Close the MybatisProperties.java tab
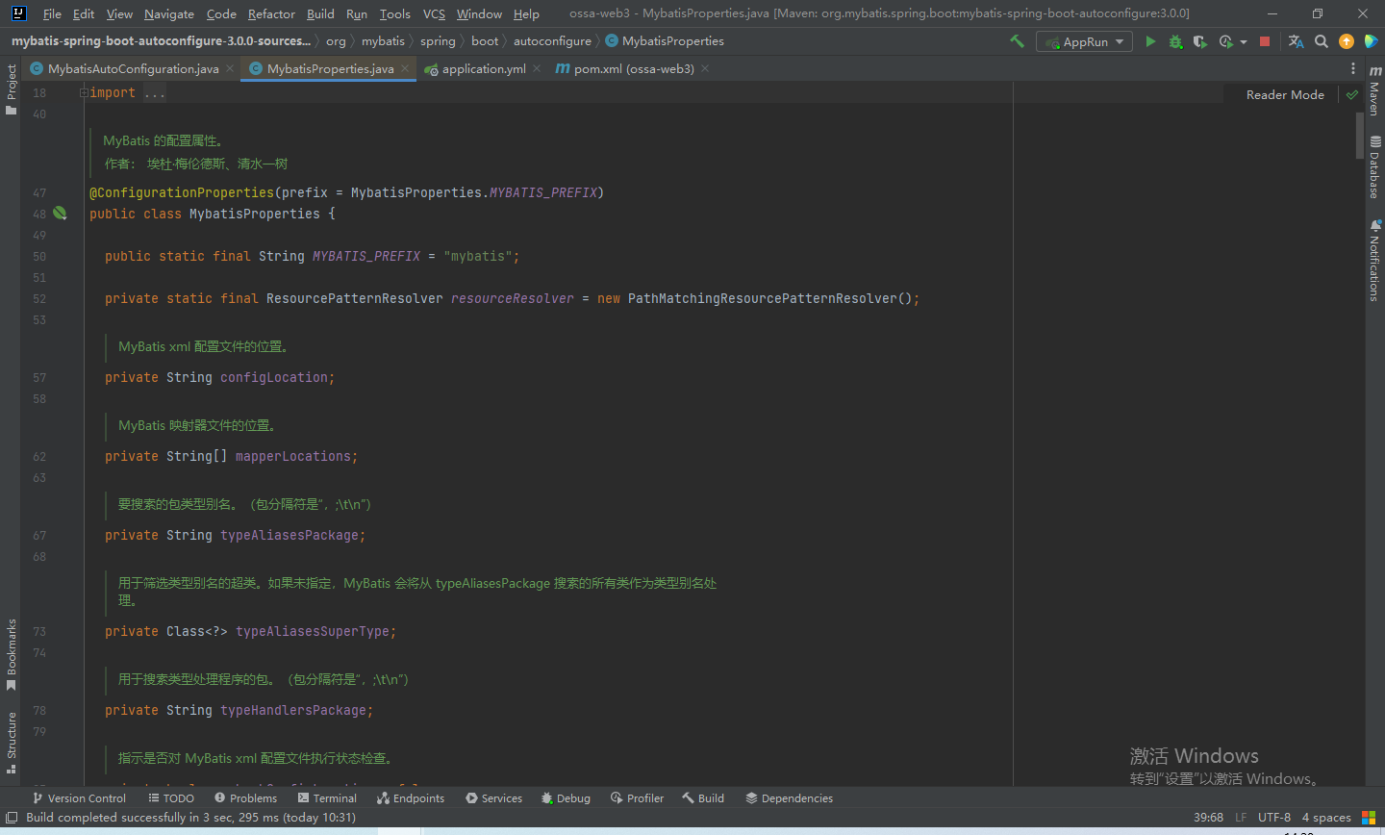The width and height of the screenshot is (1385, 835). (405, 68)
